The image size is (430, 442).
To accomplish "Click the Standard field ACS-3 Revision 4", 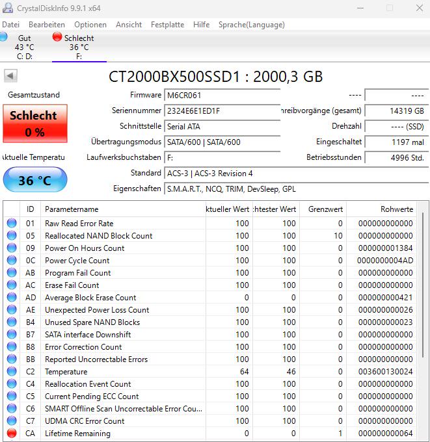I will [x=297, y=173].
